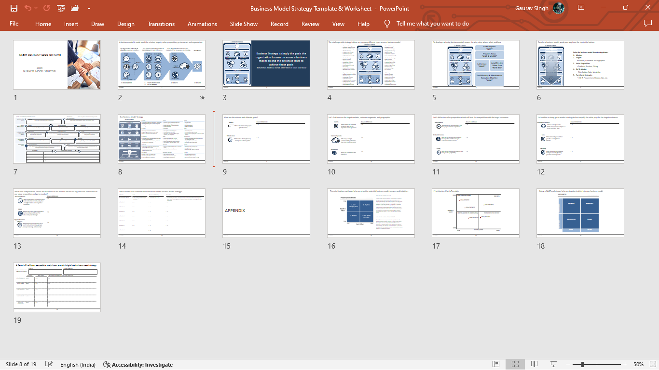659x370 pixels.
Task: Save the presentation with the floppy disk icon
Action: (x=14, y=8)
